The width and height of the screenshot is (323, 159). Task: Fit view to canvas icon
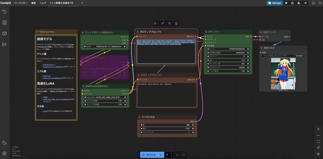click(318, 142)
